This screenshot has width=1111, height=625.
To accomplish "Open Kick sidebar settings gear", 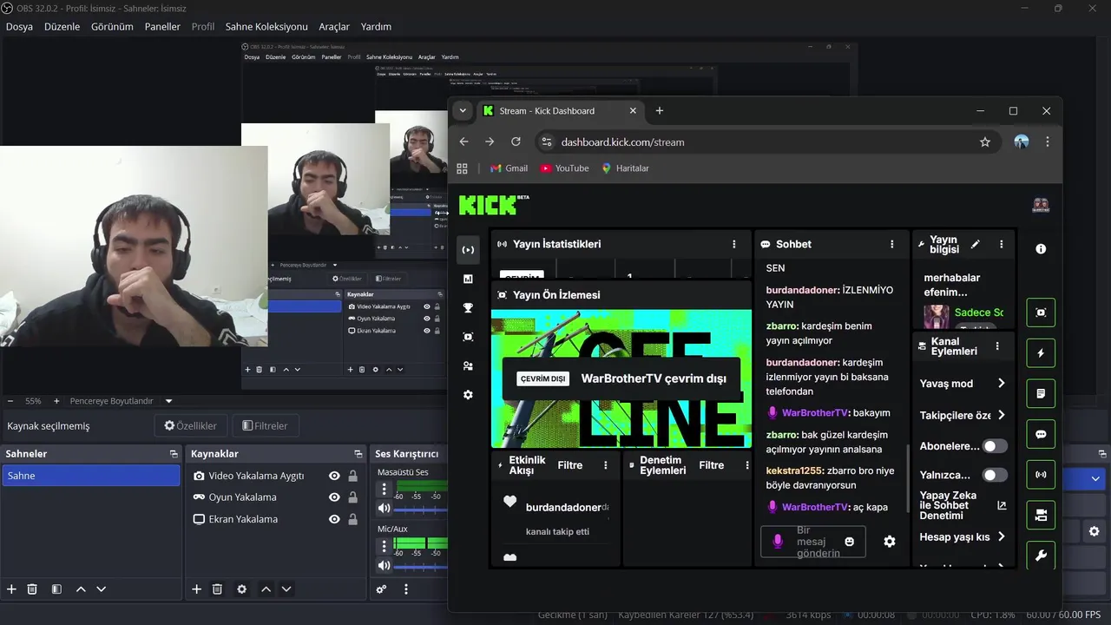I will pyautogui.click(x=468, y=394).
